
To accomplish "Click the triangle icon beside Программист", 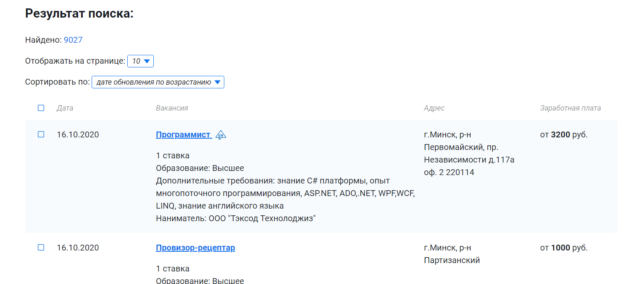I will tap(221, 135).
